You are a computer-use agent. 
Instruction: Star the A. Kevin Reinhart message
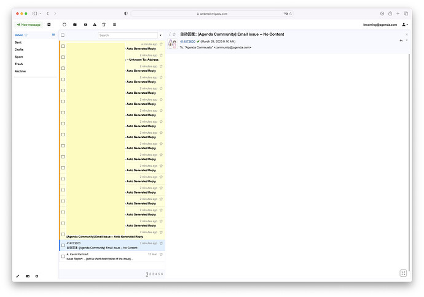[161, 254]
